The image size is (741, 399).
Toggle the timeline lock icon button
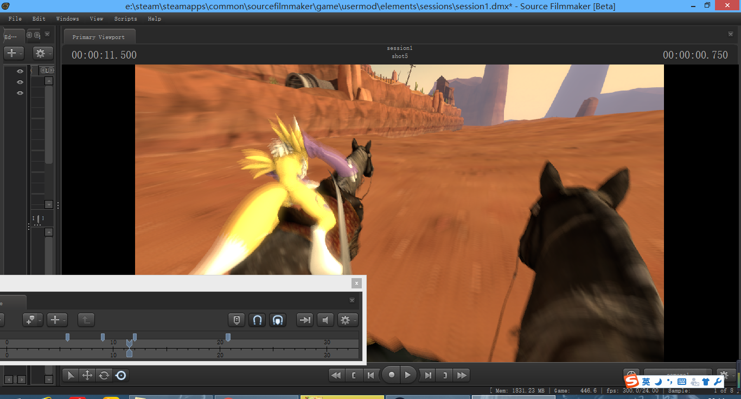click(237, 320)
